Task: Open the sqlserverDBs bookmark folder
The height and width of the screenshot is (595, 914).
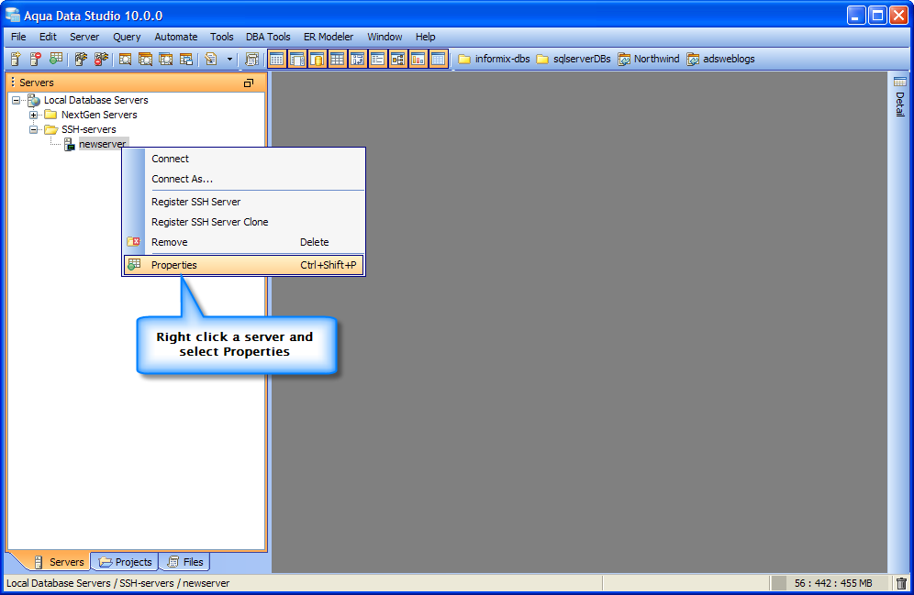Action: coord(574,59)
